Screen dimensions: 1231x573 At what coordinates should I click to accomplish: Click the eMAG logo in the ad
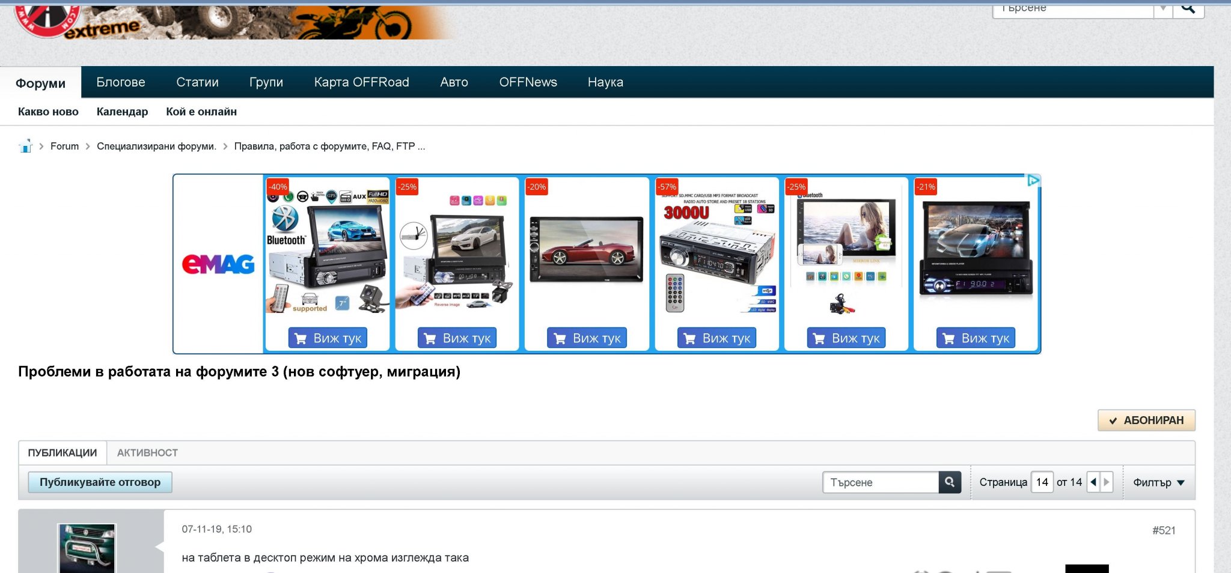pyautogui.click(x=218, y=264)
